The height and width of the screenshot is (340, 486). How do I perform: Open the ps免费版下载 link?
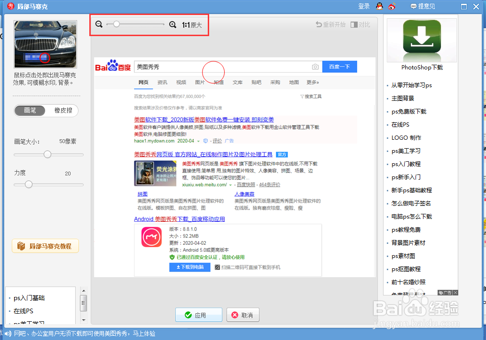[409, 111]
